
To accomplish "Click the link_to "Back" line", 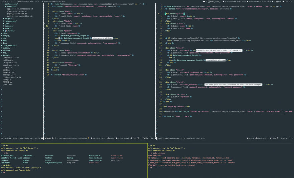I will click(x=177, y=116).
